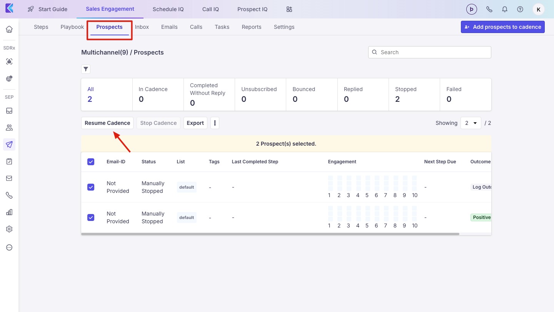This screenshot has width=554, height=312.
Task: Click the table's horizontal scrollbar
Action: click(x=270, y=234)
